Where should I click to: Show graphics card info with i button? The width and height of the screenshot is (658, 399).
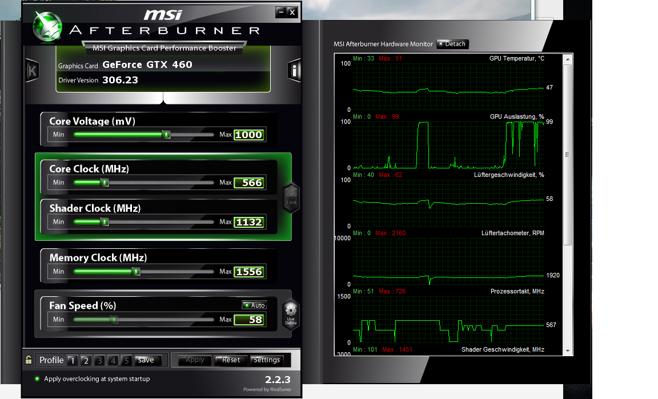[x=294, y=70]
